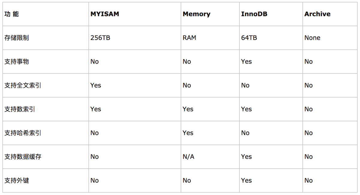Click Yes for MYISAM in 支持全文索引 row

pyautogui.click(x=96, y=85)
